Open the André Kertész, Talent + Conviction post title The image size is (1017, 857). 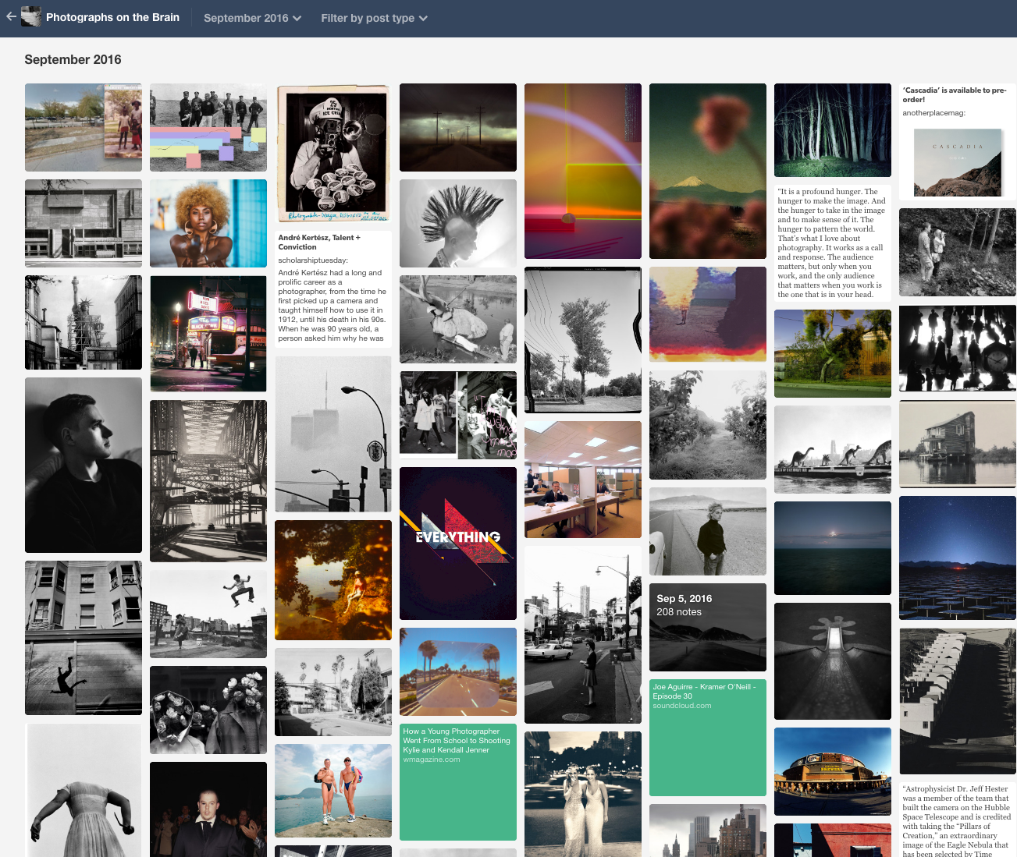[319, 242]
